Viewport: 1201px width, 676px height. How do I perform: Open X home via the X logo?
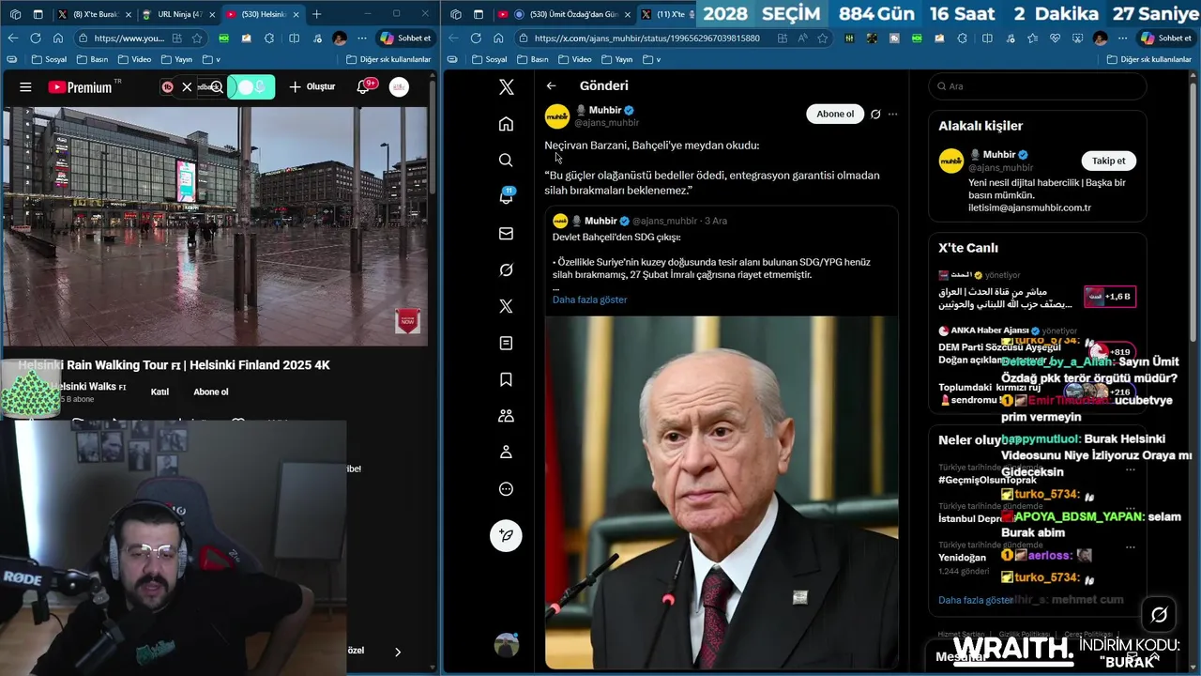pyautogui.click(x=506, y=87)
